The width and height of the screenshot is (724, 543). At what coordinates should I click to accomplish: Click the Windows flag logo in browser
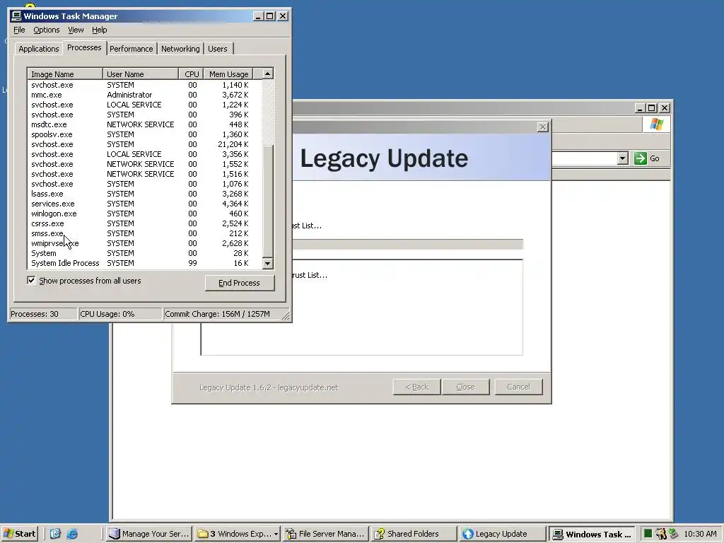[x=656, y=124]
